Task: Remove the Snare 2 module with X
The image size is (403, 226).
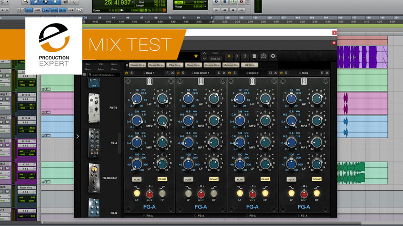Action: (x=276, y=73)
